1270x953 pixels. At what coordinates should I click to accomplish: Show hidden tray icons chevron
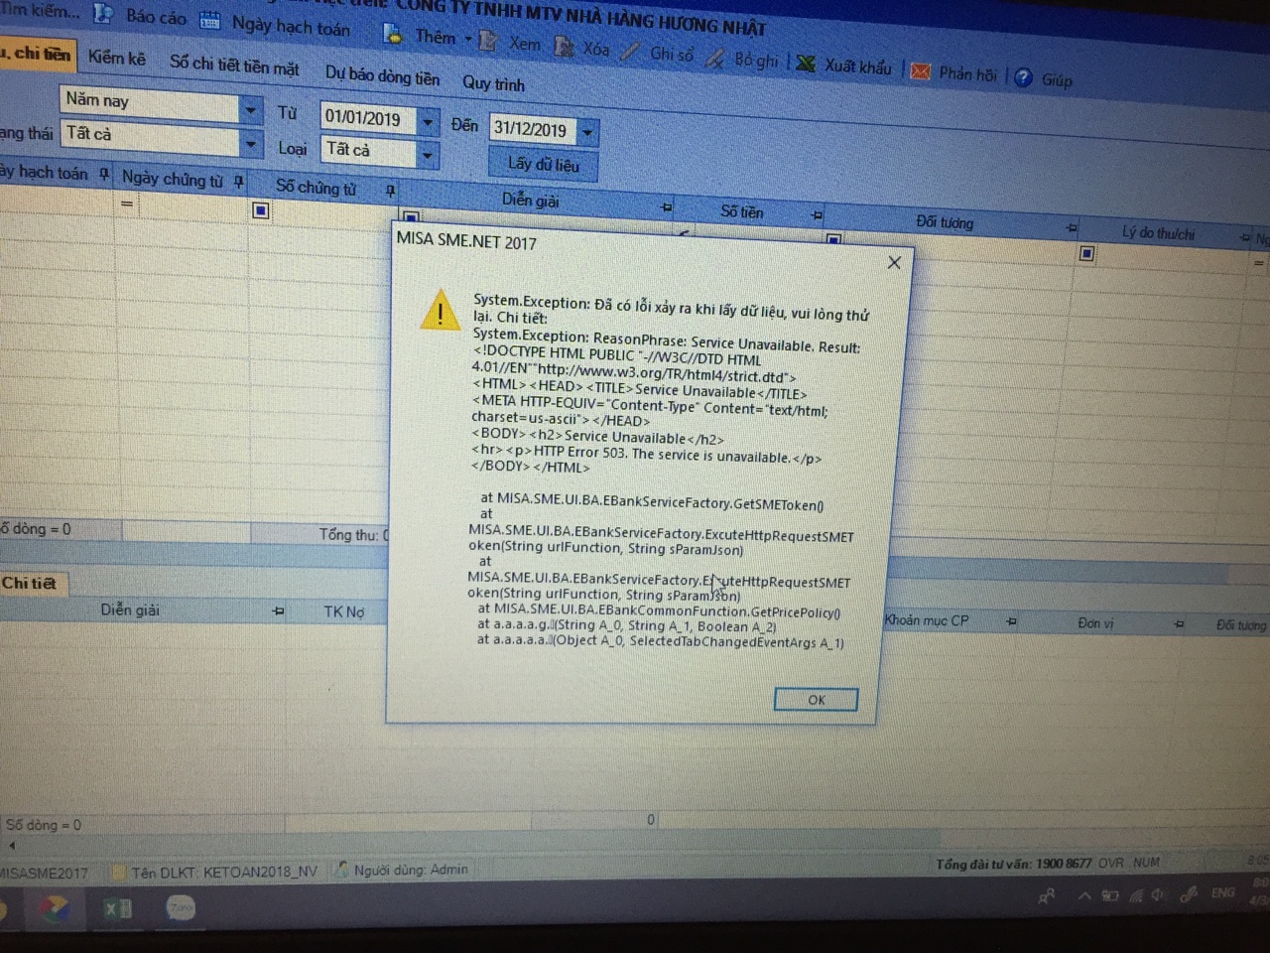pyautogui.click(x=1084, y=896)
